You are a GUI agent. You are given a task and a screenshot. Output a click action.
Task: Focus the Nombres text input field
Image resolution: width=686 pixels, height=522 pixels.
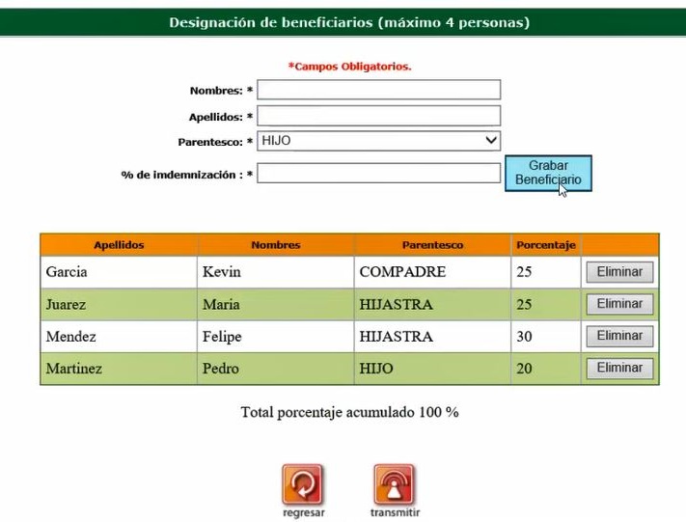coord(378,90)
